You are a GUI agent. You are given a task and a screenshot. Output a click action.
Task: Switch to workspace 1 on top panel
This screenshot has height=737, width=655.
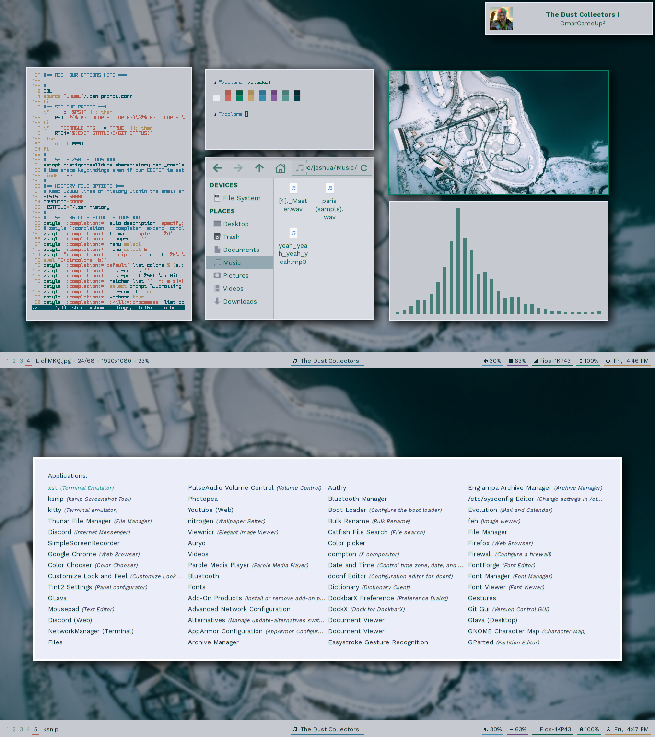coord(8,361)
